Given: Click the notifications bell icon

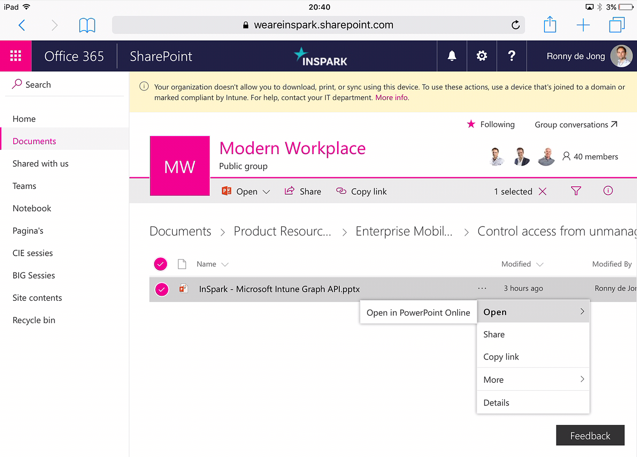Looking at the screenshot, I should pyautogui.click(x=452, y=56).
